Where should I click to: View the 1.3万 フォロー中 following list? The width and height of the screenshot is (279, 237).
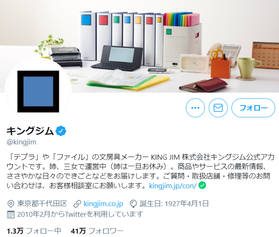pyautogui.click(x=34, y=231)
